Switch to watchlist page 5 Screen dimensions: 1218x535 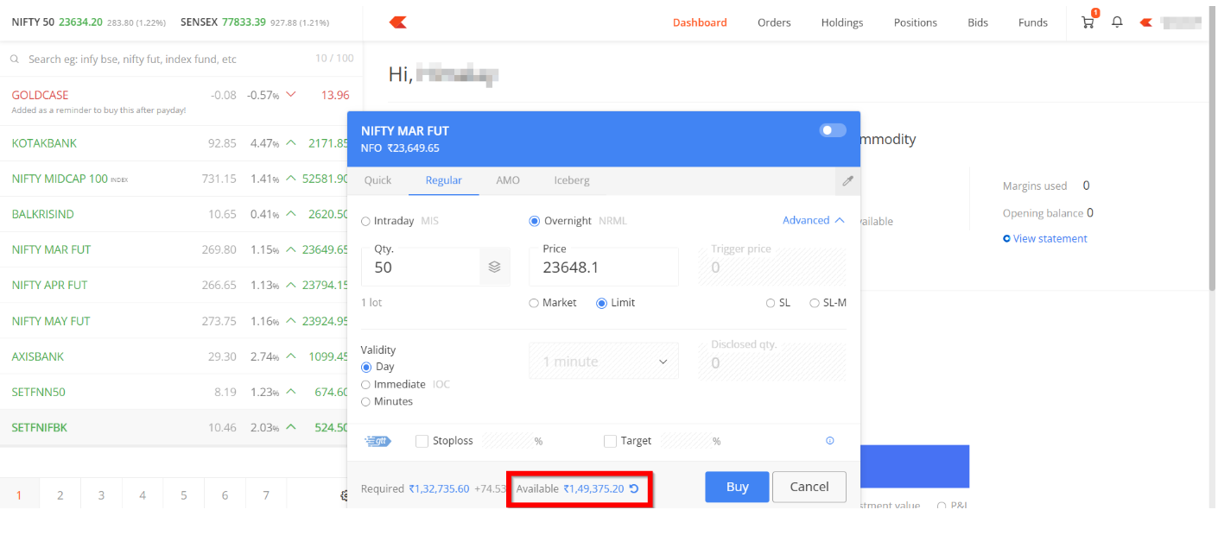pyautogui.click(x=184, y=495)
